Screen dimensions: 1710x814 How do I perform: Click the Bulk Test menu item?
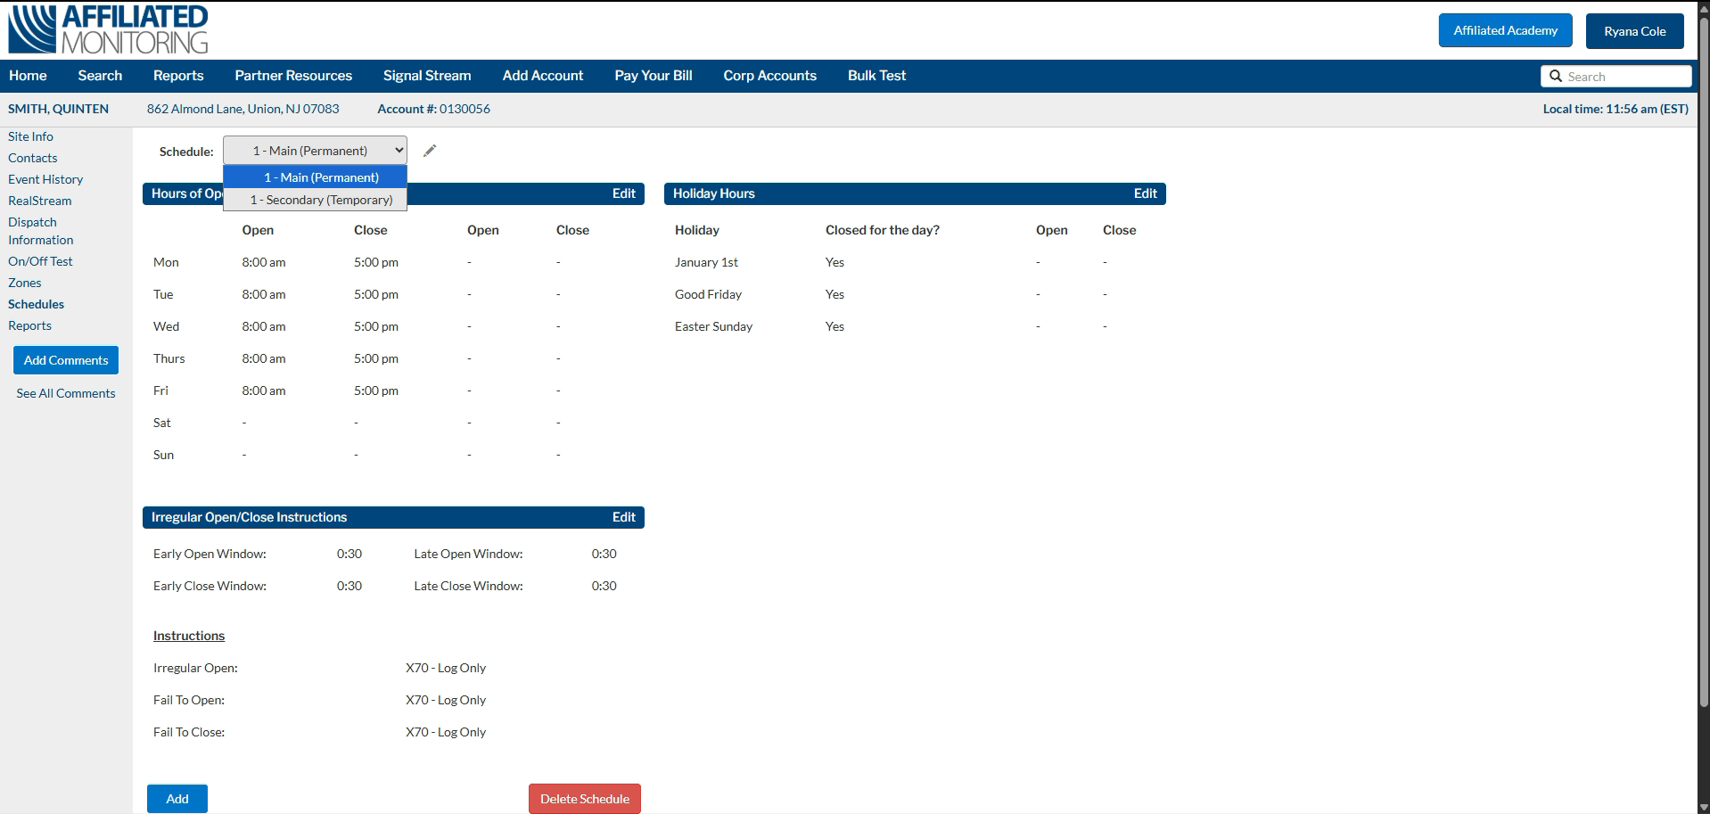point(876,76)
